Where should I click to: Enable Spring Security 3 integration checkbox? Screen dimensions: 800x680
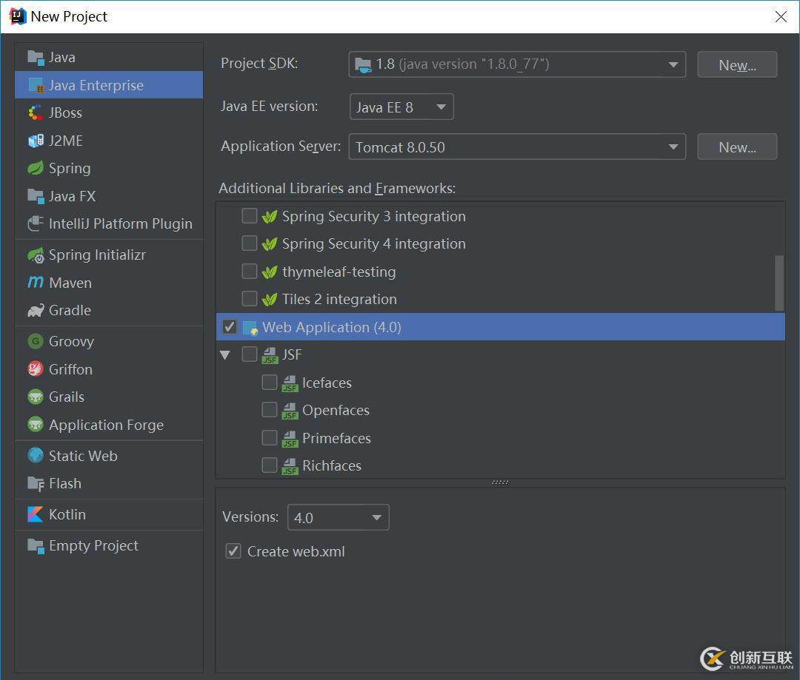click(250, 216)
